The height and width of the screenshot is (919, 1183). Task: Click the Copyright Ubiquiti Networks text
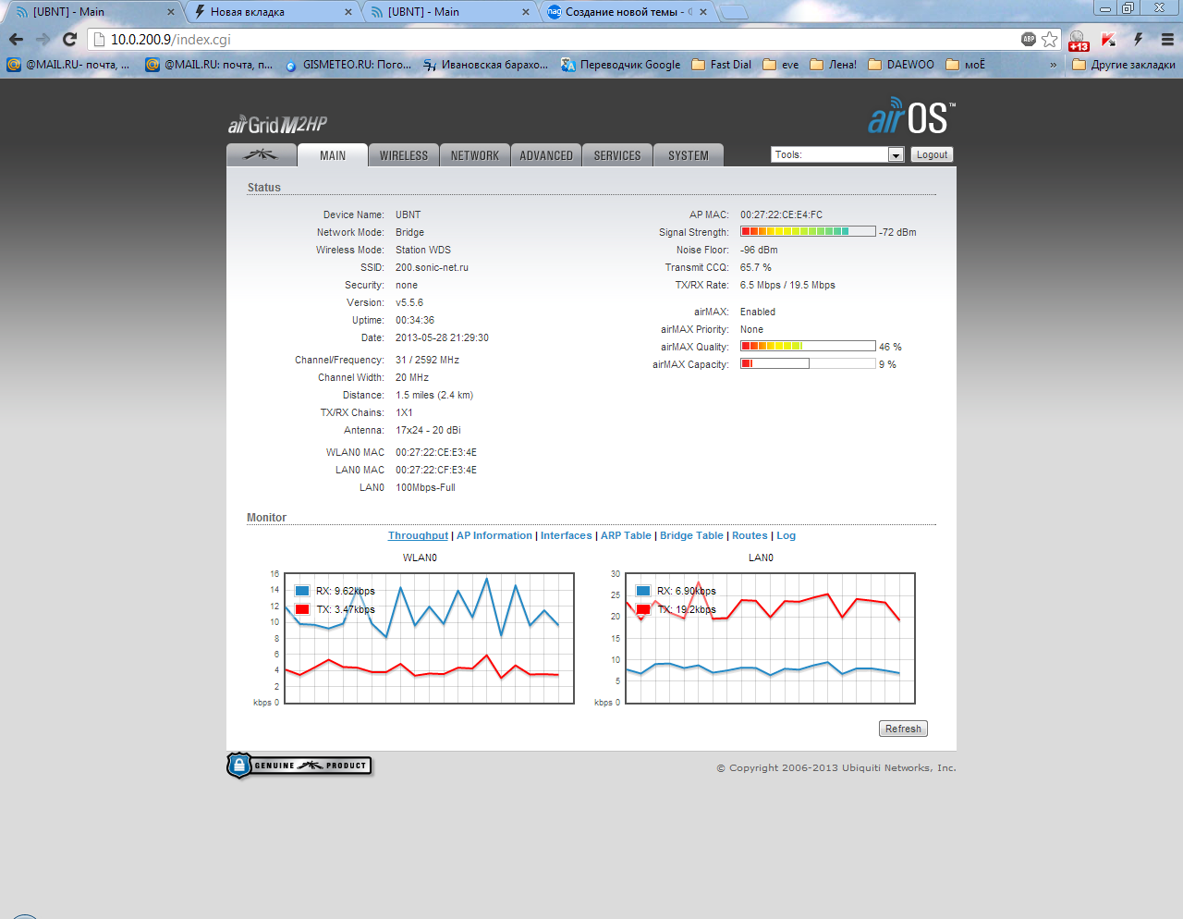836,767
